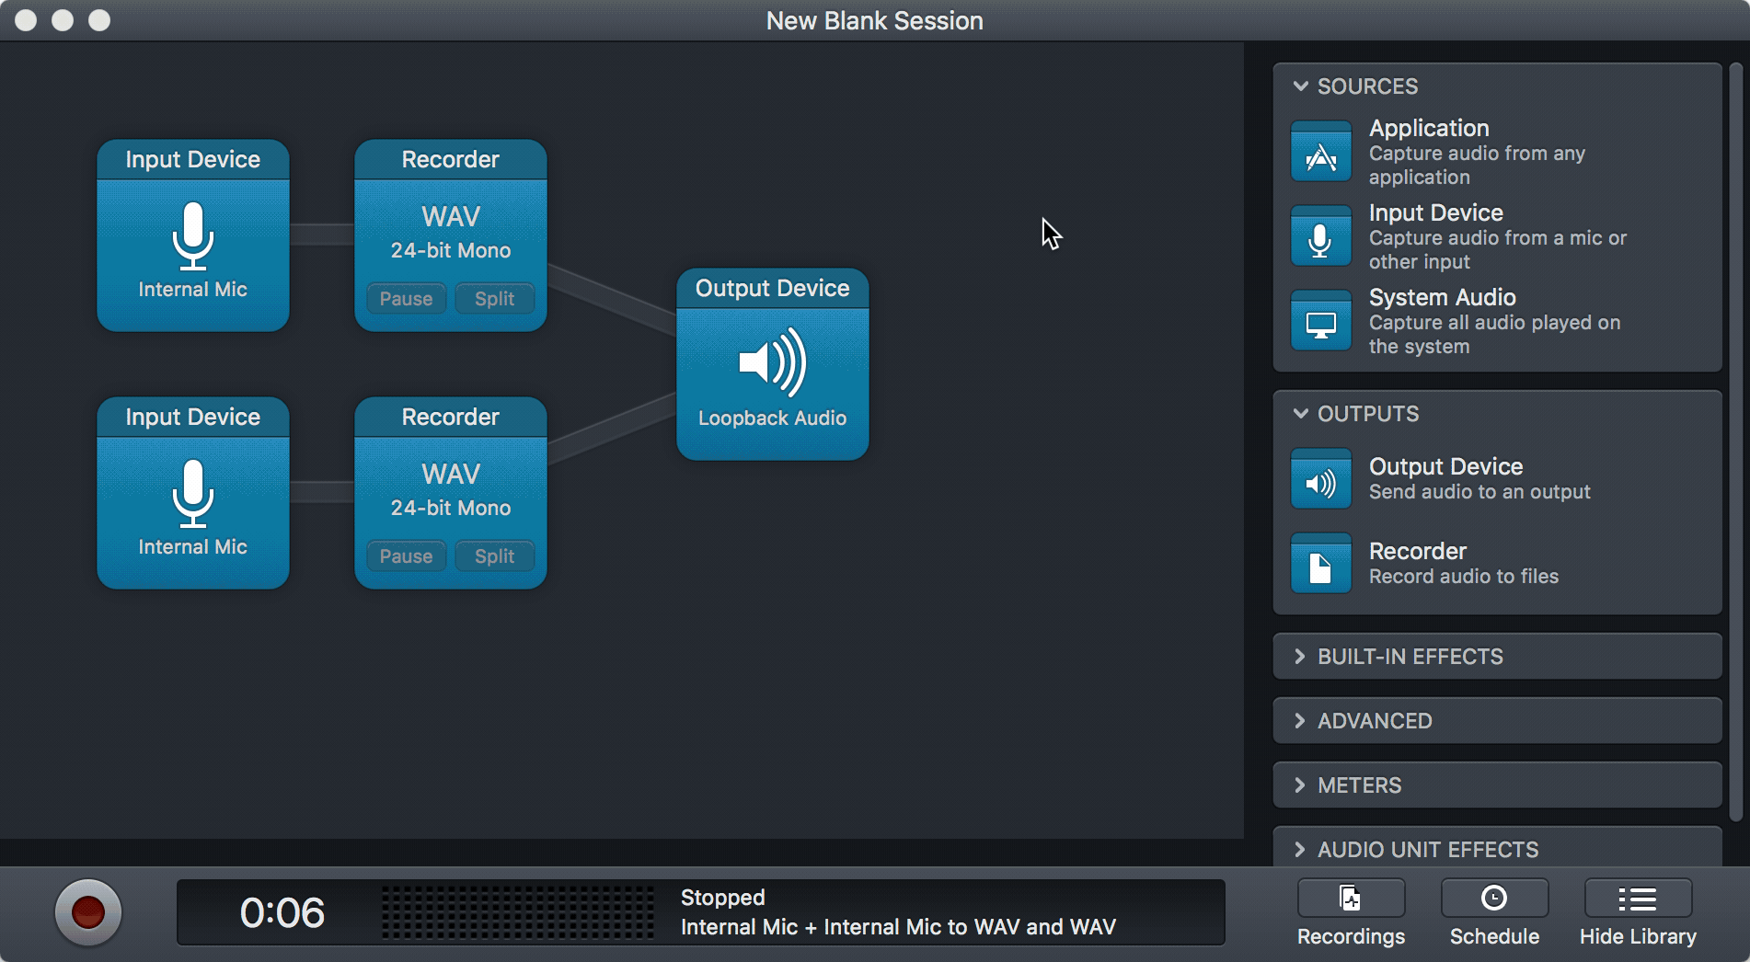Image resolution: width=1750 pixels, height=962 pixels.
Task: Click the top Recorder WAV format text
Action: (x=451, y=217)
